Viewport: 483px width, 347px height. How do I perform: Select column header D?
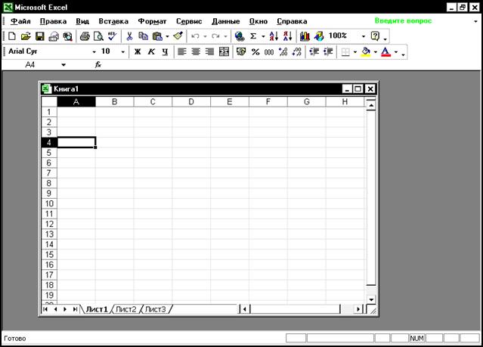[x=191, y=102]
